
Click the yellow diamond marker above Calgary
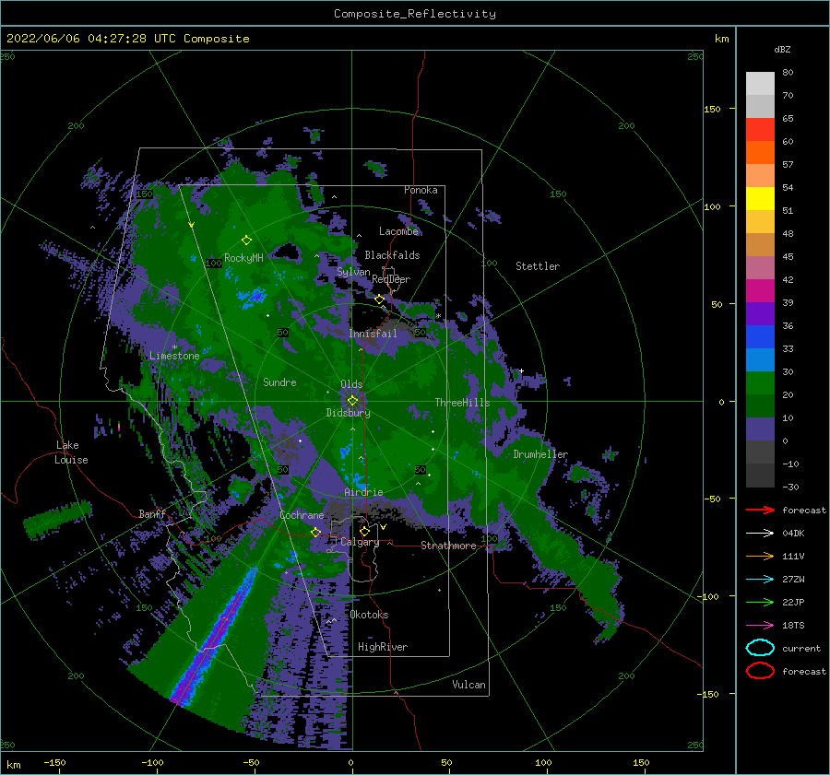(x=364, y=531)
